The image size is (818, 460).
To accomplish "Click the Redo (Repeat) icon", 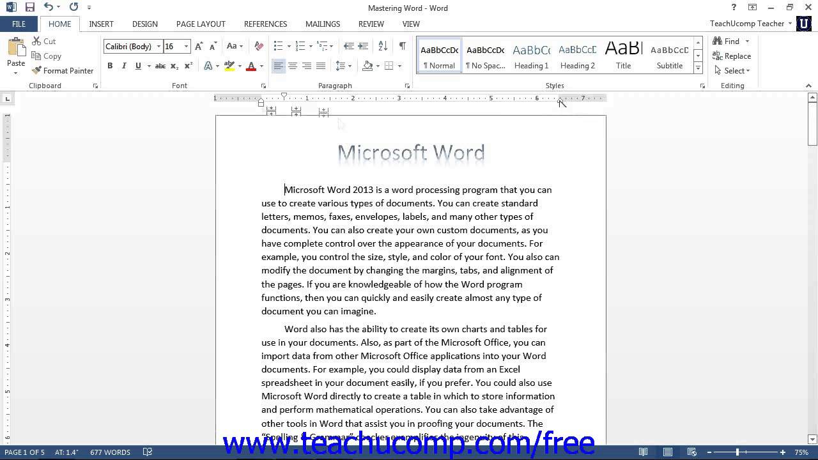I will click(73, 8).
